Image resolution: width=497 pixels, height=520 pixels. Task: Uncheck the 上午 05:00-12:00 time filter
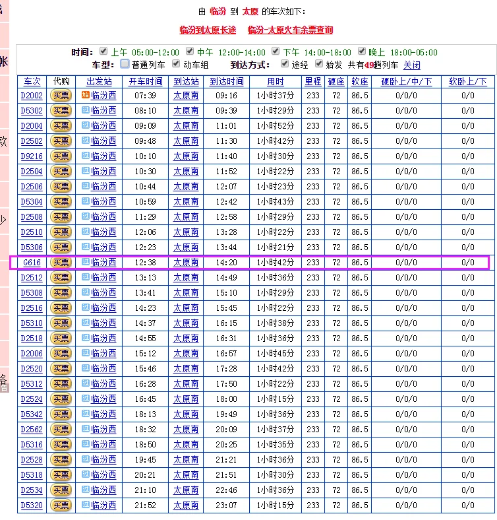click(x=103, y=51)
